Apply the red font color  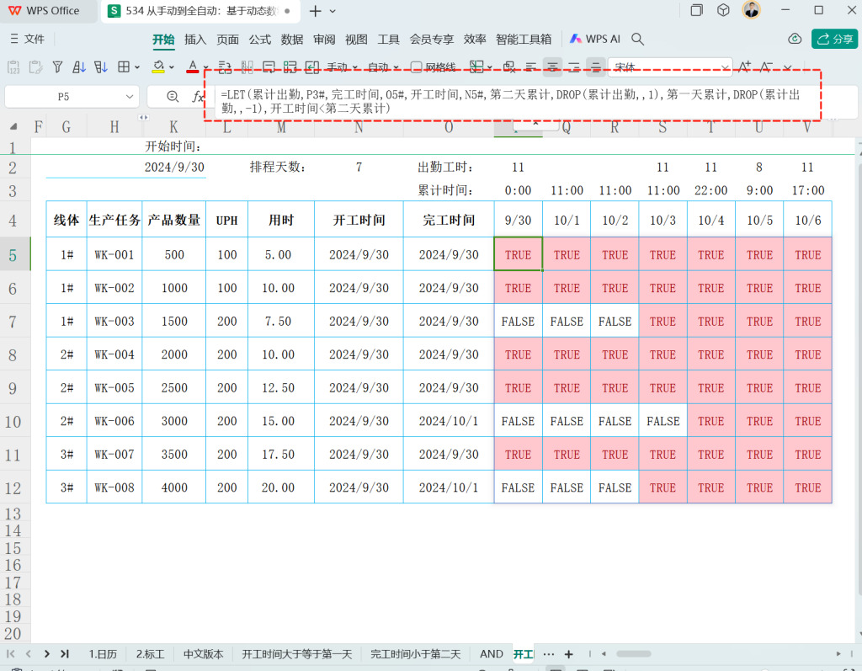pyautogui.click(x=193, y=67)
